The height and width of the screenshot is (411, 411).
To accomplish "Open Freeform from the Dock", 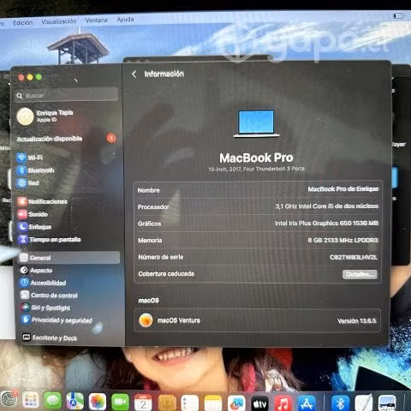I will point(236,403).
